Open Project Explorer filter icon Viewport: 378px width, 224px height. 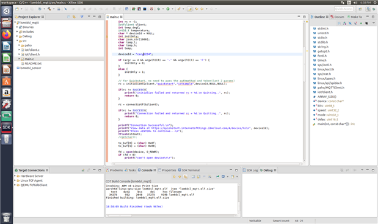(82, 17)
